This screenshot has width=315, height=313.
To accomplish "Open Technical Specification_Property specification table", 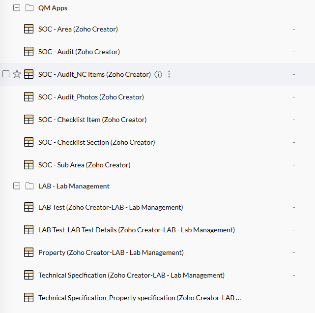I will [140, 298].
